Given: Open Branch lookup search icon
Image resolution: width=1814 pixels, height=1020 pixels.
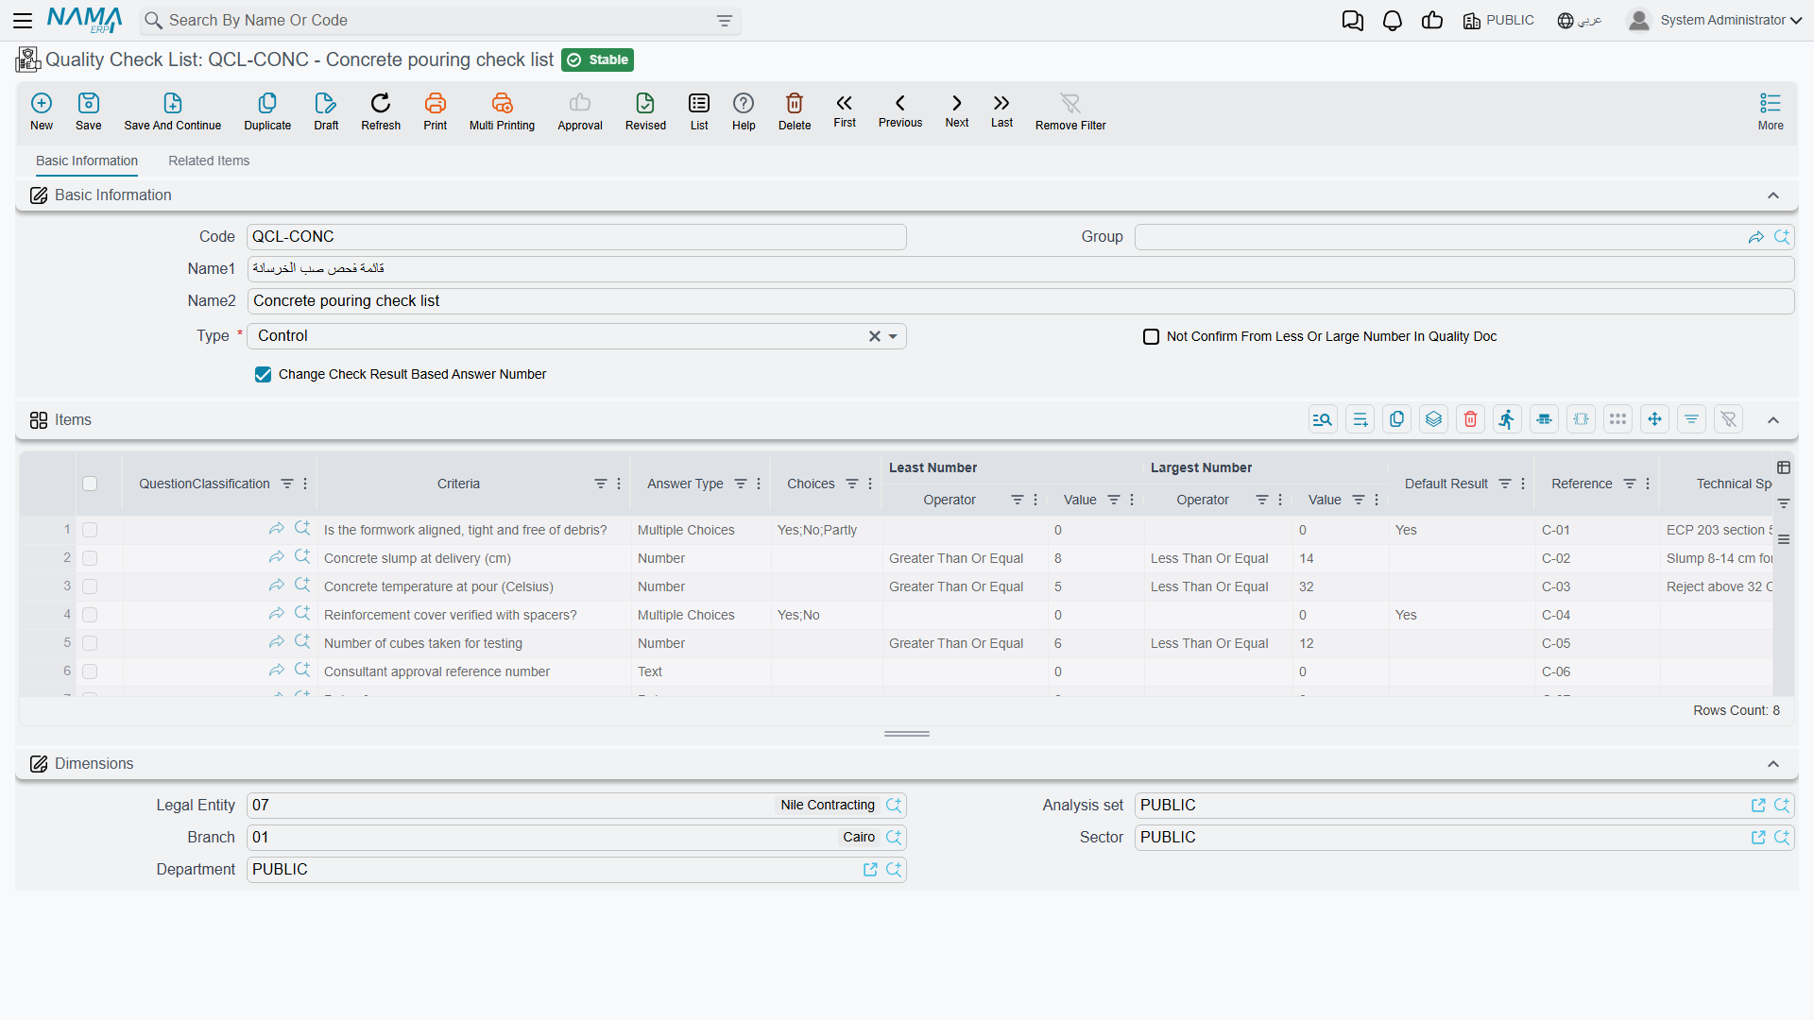Looking at the screenshot, I should [x=894, y=838].
